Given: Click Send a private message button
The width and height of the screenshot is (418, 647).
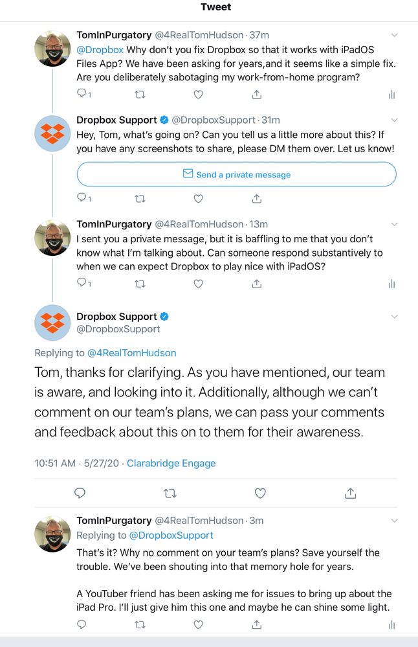Looking at the screenshot, I should click(x=236, y=174).
